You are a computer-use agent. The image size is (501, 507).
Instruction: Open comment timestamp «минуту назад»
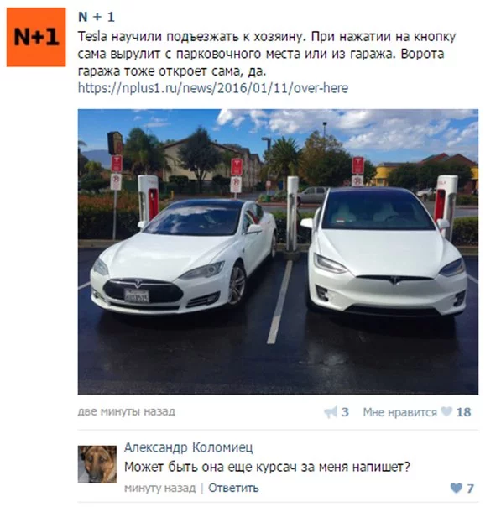coord(160,488)
